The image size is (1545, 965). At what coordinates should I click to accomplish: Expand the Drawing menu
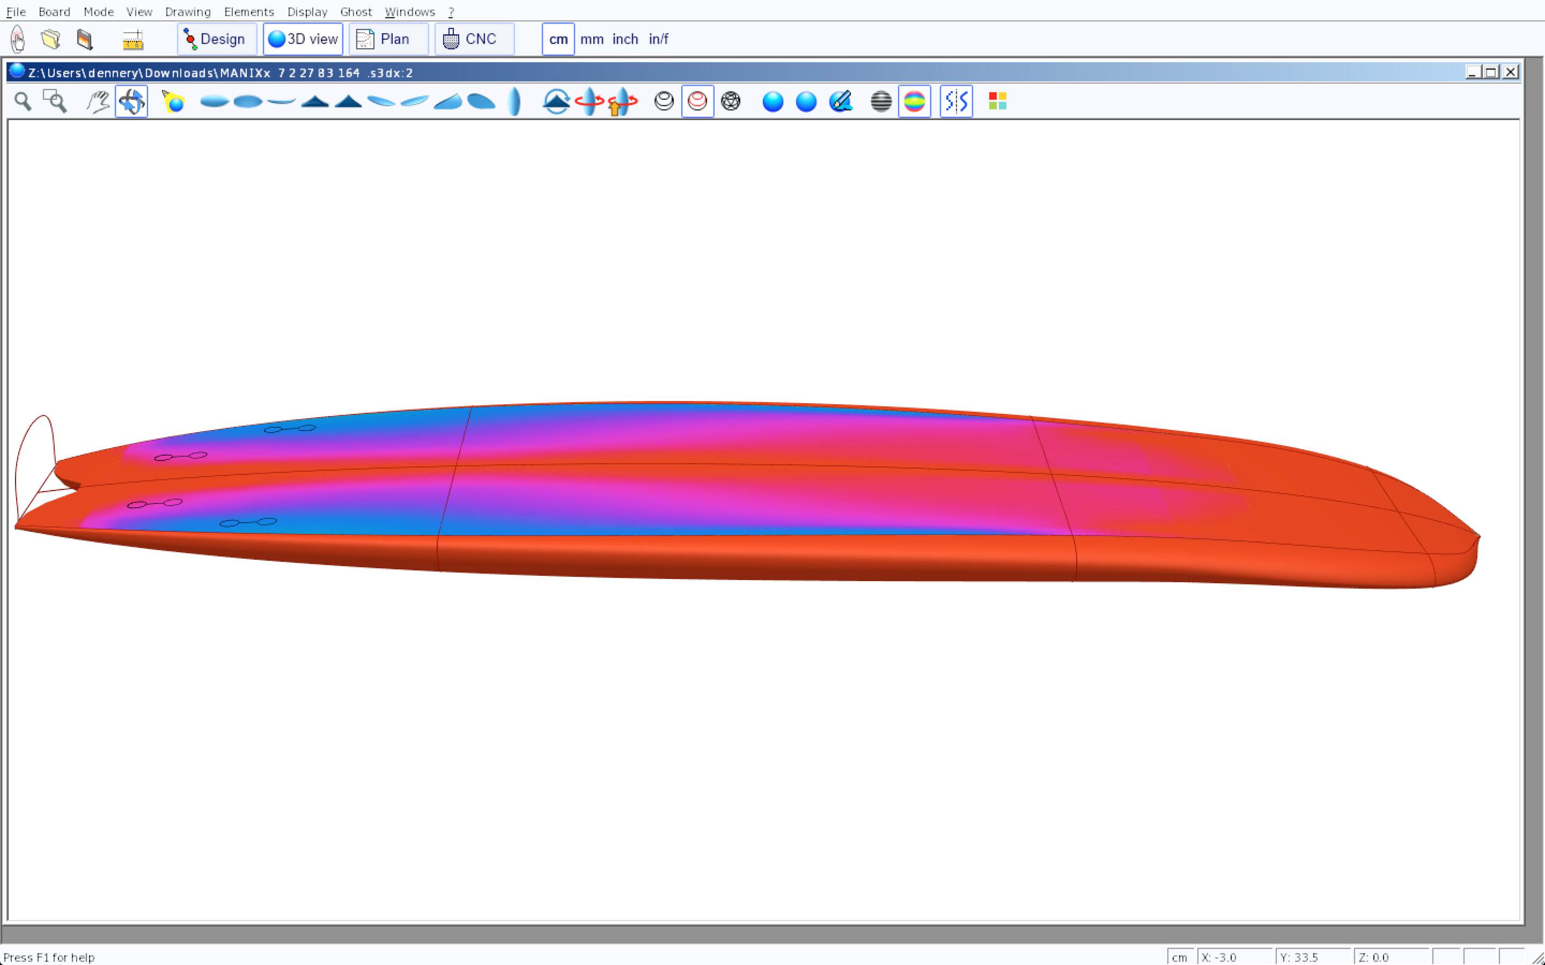pyautogui.click(x=188, y=11)
